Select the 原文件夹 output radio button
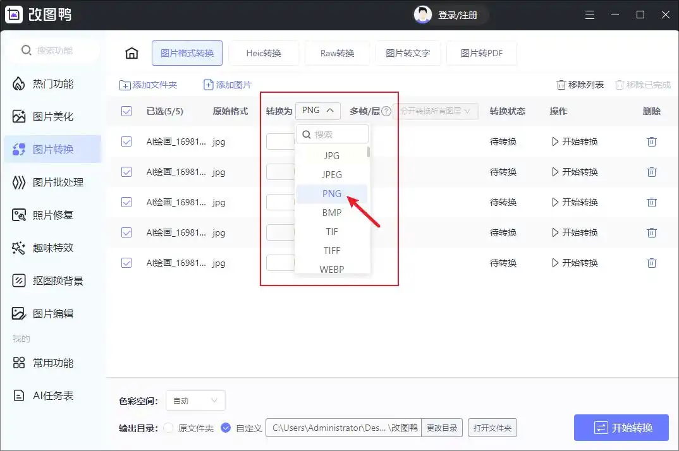Screen dimensions: 679x451 coord(168,428)
